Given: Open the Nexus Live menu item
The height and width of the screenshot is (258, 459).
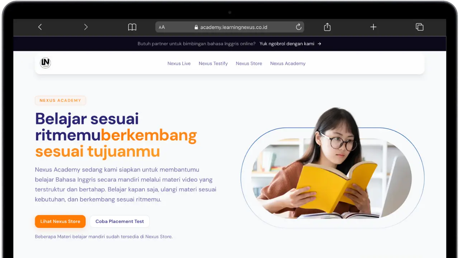Looking at the screenshot, I should (x=179, y=63).
